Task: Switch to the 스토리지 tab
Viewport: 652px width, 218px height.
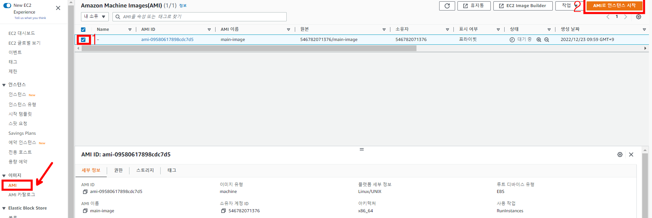Action: [x=145, y=170]
